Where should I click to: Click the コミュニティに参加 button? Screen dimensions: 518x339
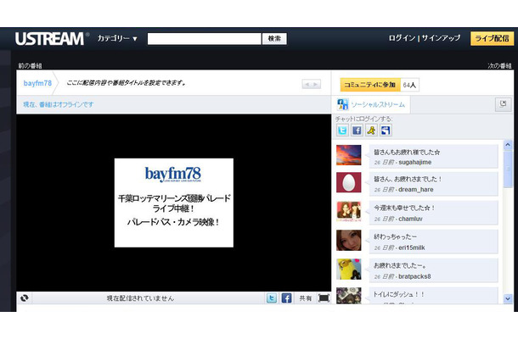click(x=370, y=85)
